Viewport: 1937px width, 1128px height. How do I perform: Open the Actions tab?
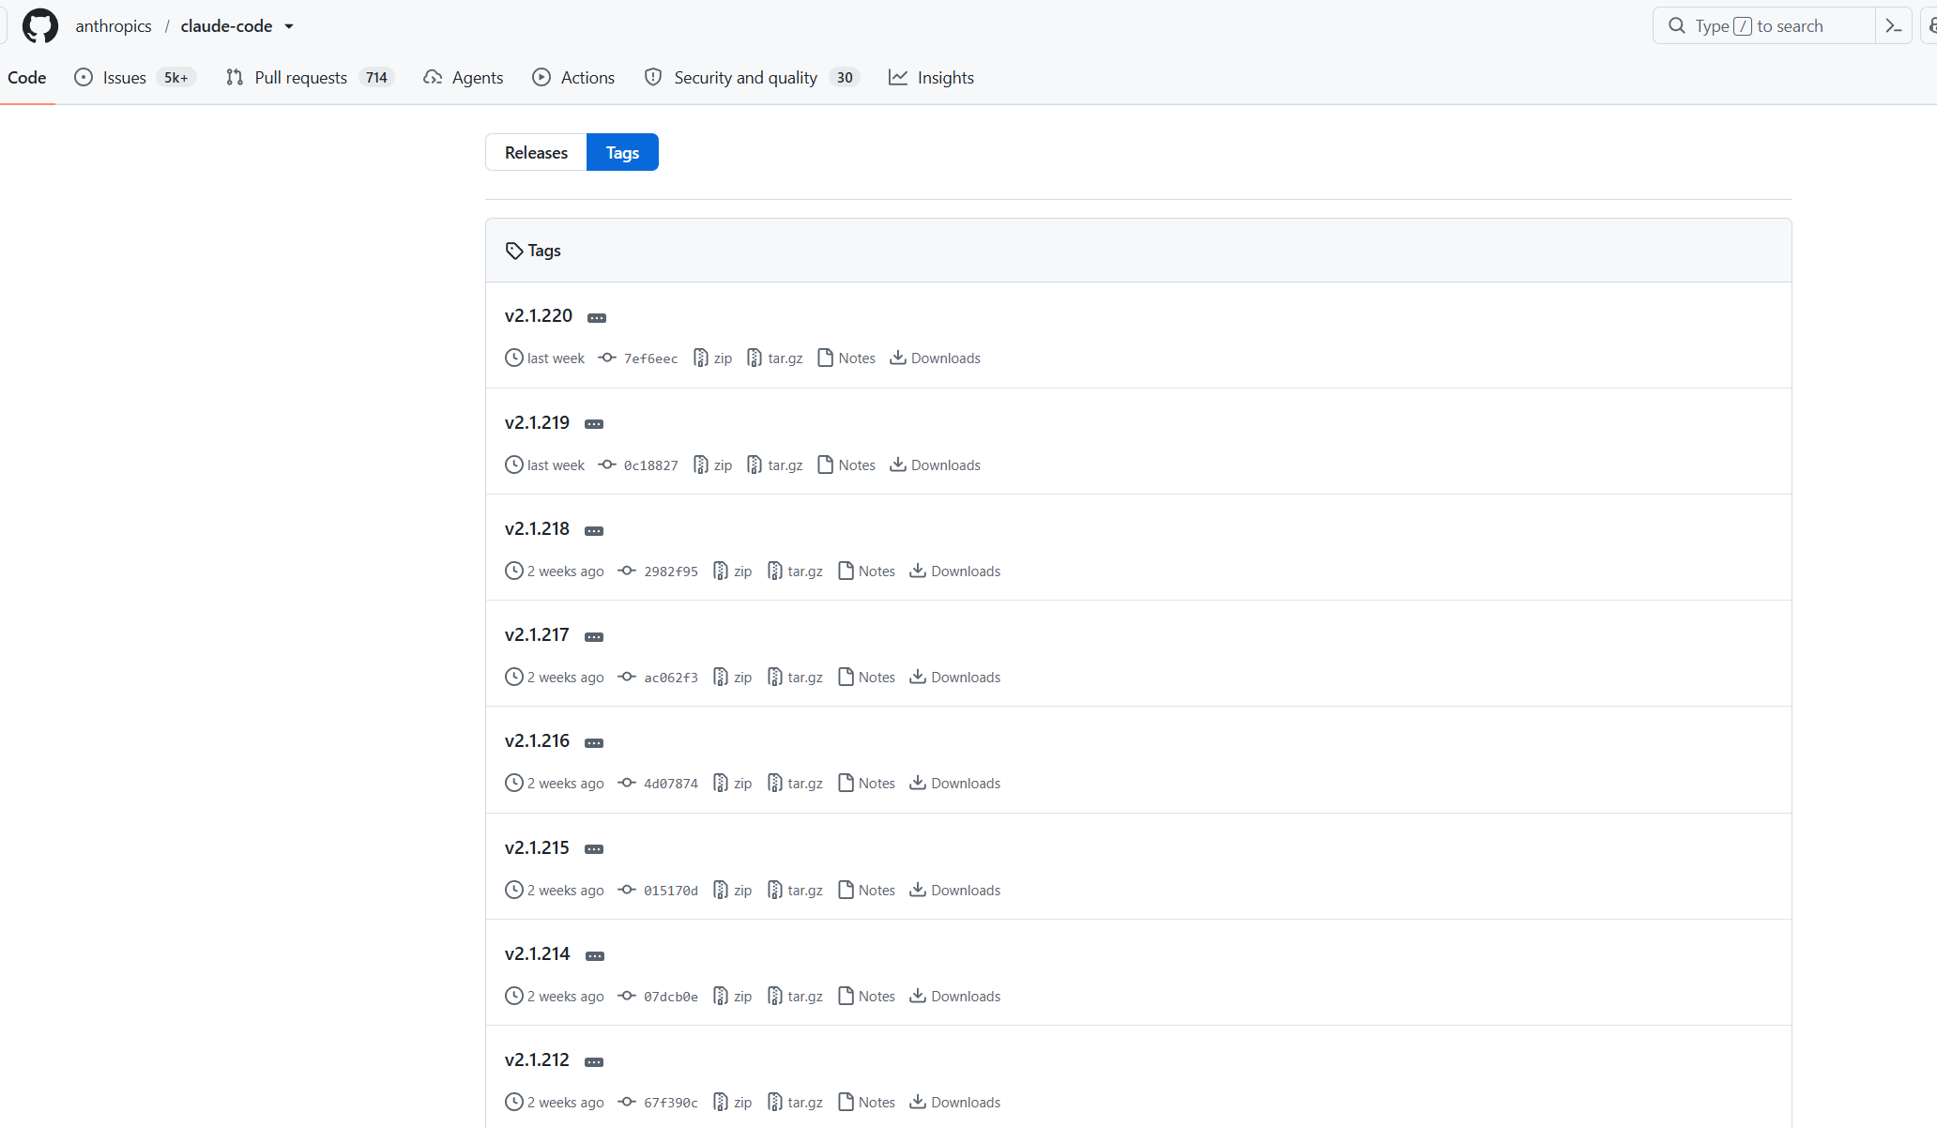pyautogui.click(x=573, y=78)
